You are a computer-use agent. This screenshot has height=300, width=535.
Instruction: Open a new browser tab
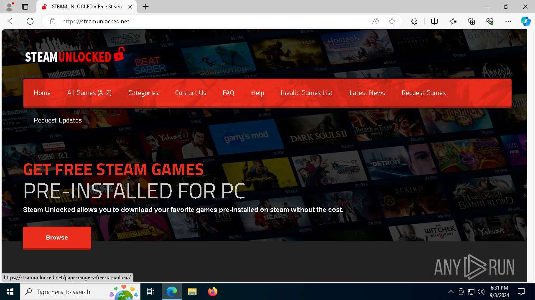point(145,7)
